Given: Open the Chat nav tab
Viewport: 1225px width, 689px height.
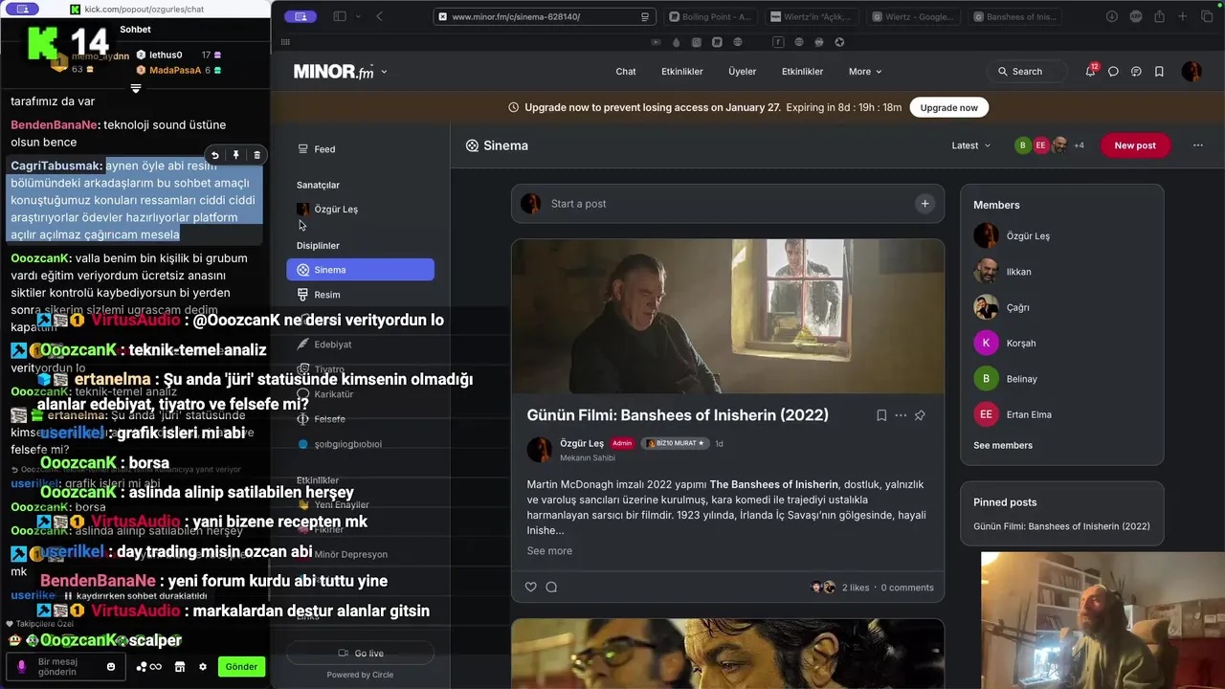Looking at the screenshot, I should pyautogui.click(x=626, y=72).
